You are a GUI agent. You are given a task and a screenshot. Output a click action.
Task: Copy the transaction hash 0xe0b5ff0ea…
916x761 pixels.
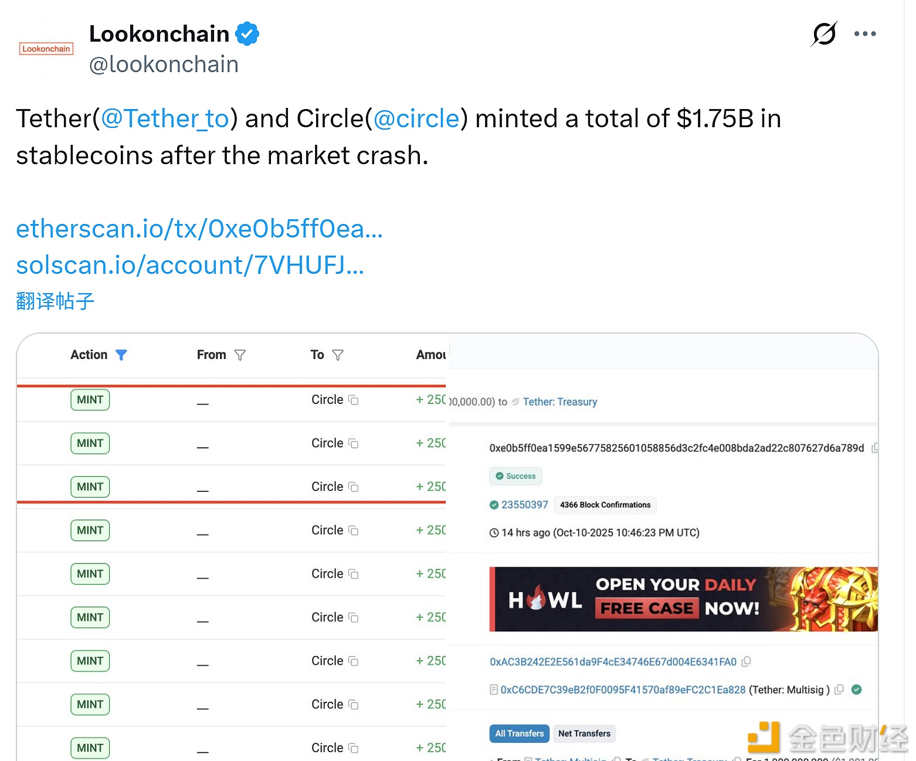(x=874, y=448)
